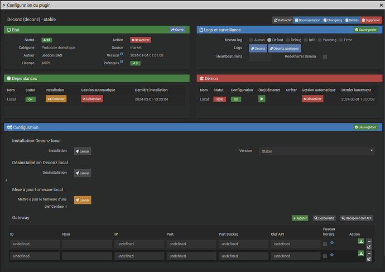Select Defaut log level

269,40
